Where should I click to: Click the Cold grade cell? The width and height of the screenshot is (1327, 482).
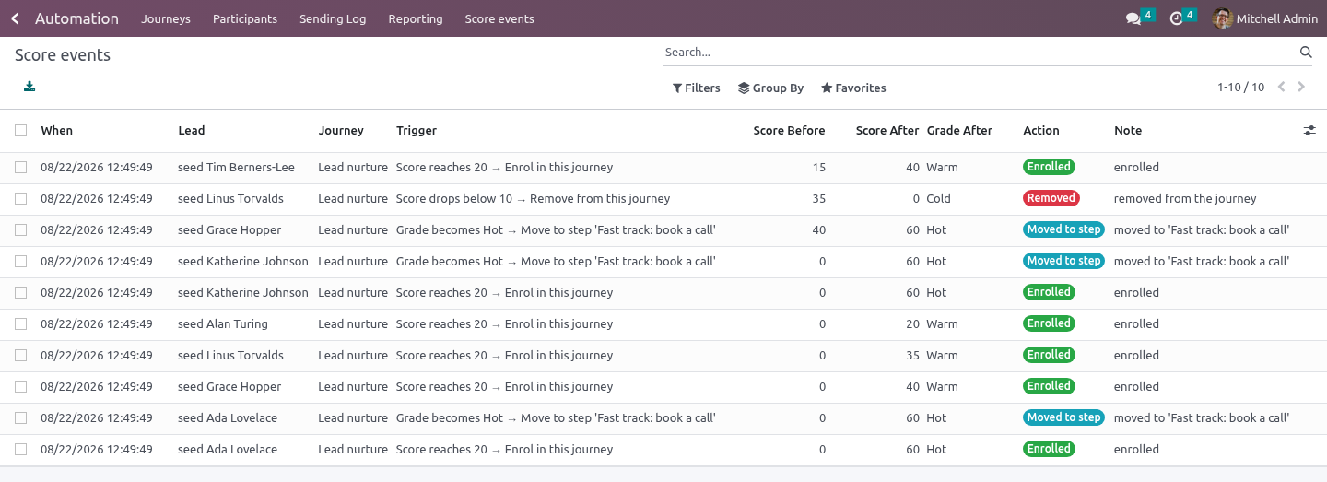[x=939, y=199]
